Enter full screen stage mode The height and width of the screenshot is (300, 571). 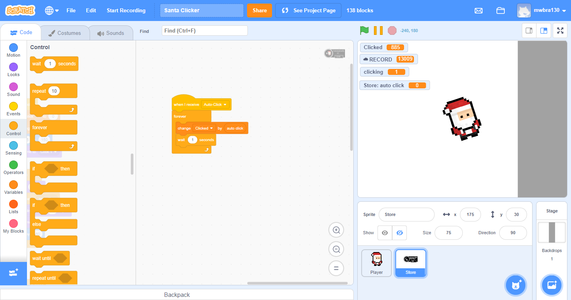tap(560, 31)
